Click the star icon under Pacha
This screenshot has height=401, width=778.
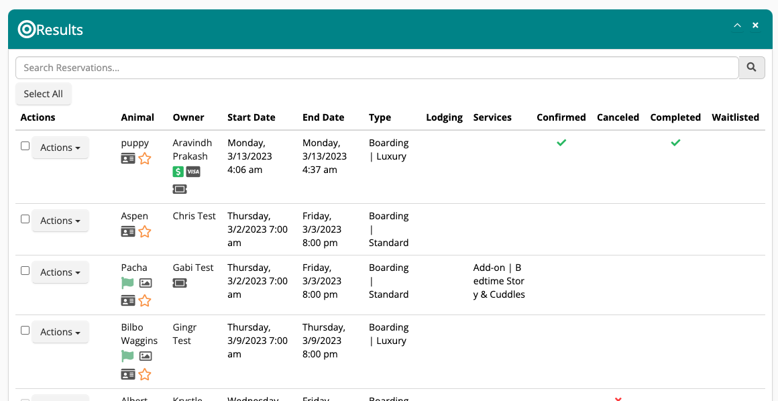tap(144, 300)
